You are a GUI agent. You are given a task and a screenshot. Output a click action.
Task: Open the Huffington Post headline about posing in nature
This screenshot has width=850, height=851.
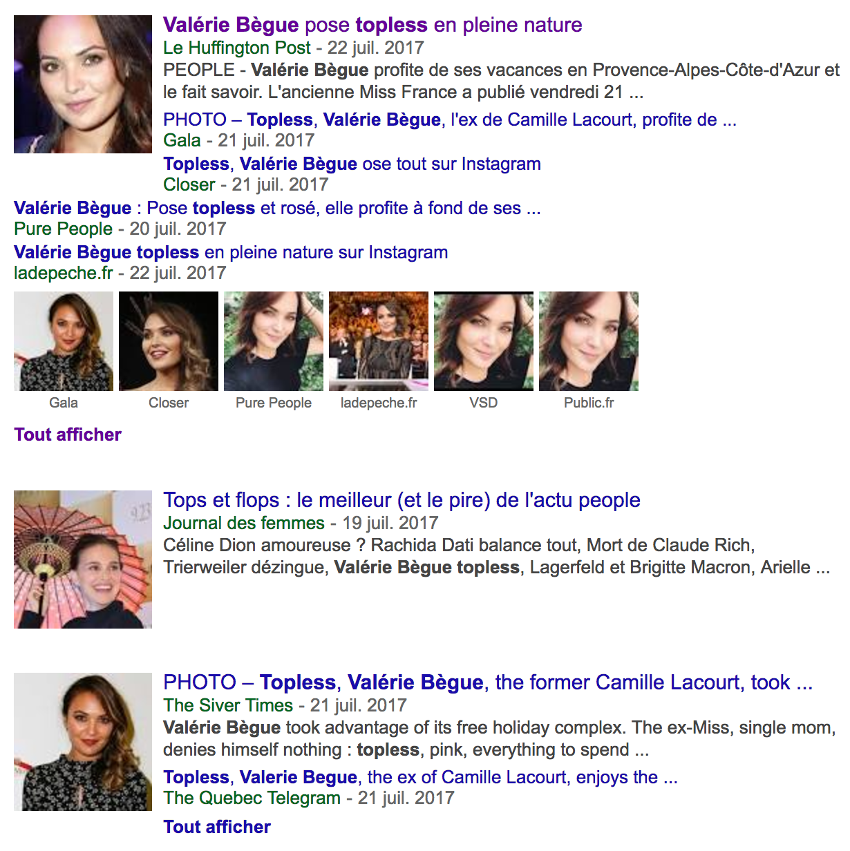pyautogui.click(x=372, y=25)
